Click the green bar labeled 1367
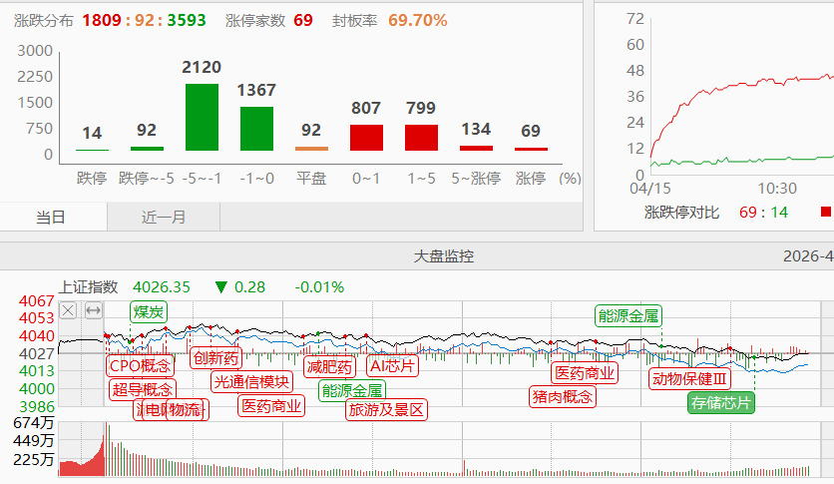834x484 pixels. (x=256, y=129)
